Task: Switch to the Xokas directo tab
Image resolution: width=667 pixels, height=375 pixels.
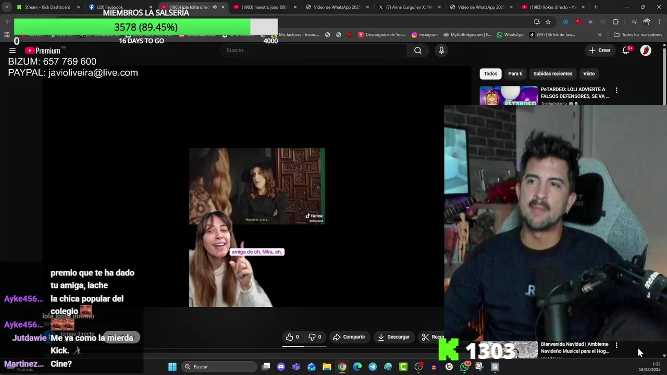Action: 553,7
